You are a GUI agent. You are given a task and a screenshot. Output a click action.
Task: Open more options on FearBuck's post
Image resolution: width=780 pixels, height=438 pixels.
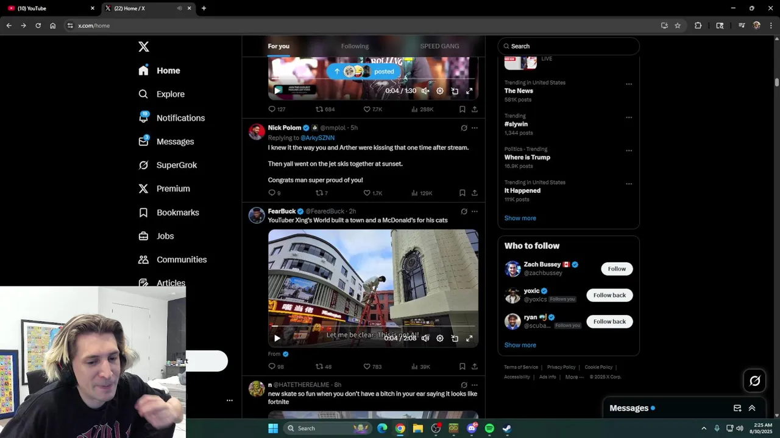pyautogui.click(x=475, y=212)
